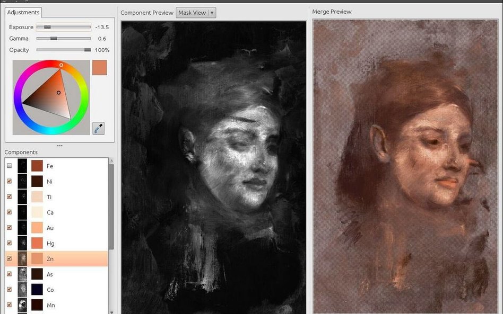Screen dimensions: 503x314
Task: Click the Mn component color swatch
Action: coord(37,304)
